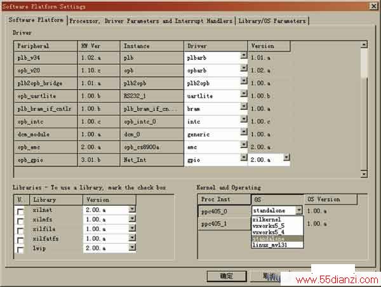Enable the lwip library checkbox
This screenshot has width=381, height=287.
click(x=20, y=250)
